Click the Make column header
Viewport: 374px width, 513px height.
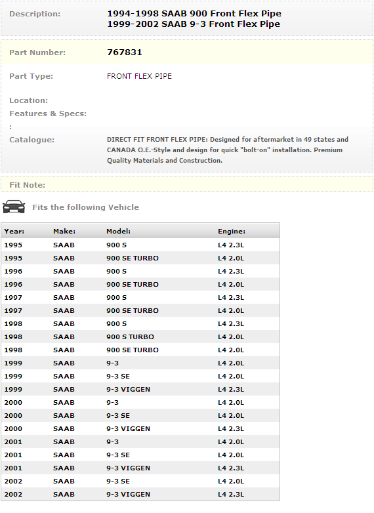tap(64, 232)
